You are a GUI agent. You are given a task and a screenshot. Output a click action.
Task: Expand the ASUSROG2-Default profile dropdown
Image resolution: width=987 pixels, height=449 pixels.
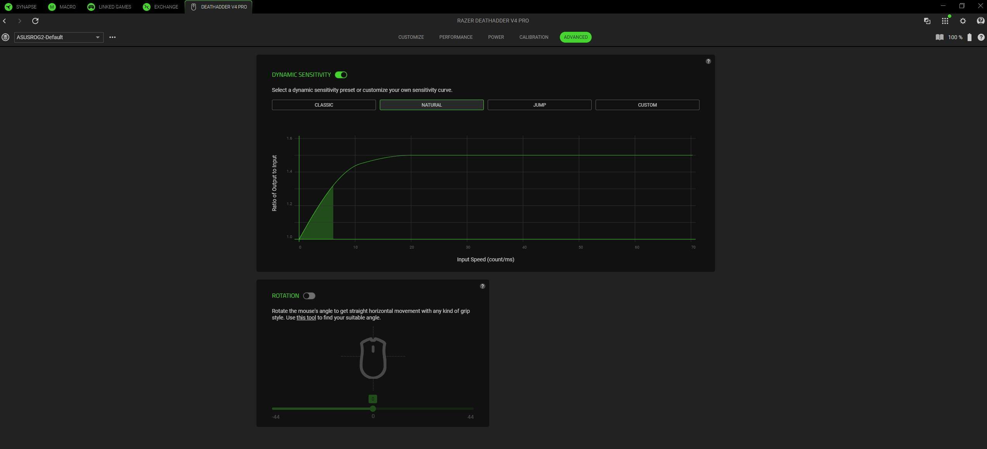[59, 37]
